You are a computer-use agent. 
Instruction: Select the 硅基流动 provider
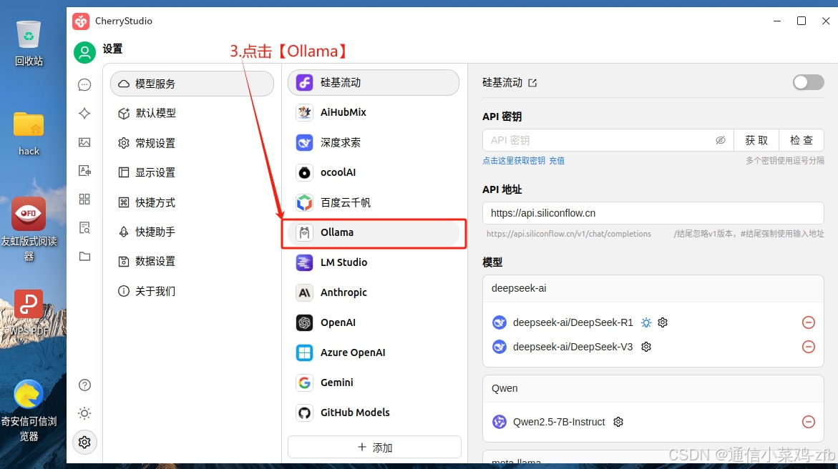(373, 83)
